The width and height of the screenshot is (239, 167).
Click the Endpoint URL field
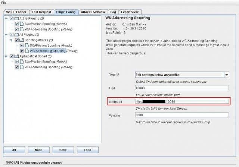[x=182, y=101]
